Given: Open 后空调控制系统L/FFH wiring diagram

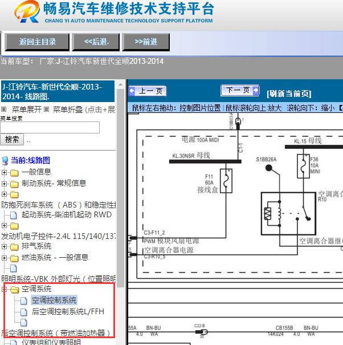Looking at the screenshot, I should (x=68, y=312).
